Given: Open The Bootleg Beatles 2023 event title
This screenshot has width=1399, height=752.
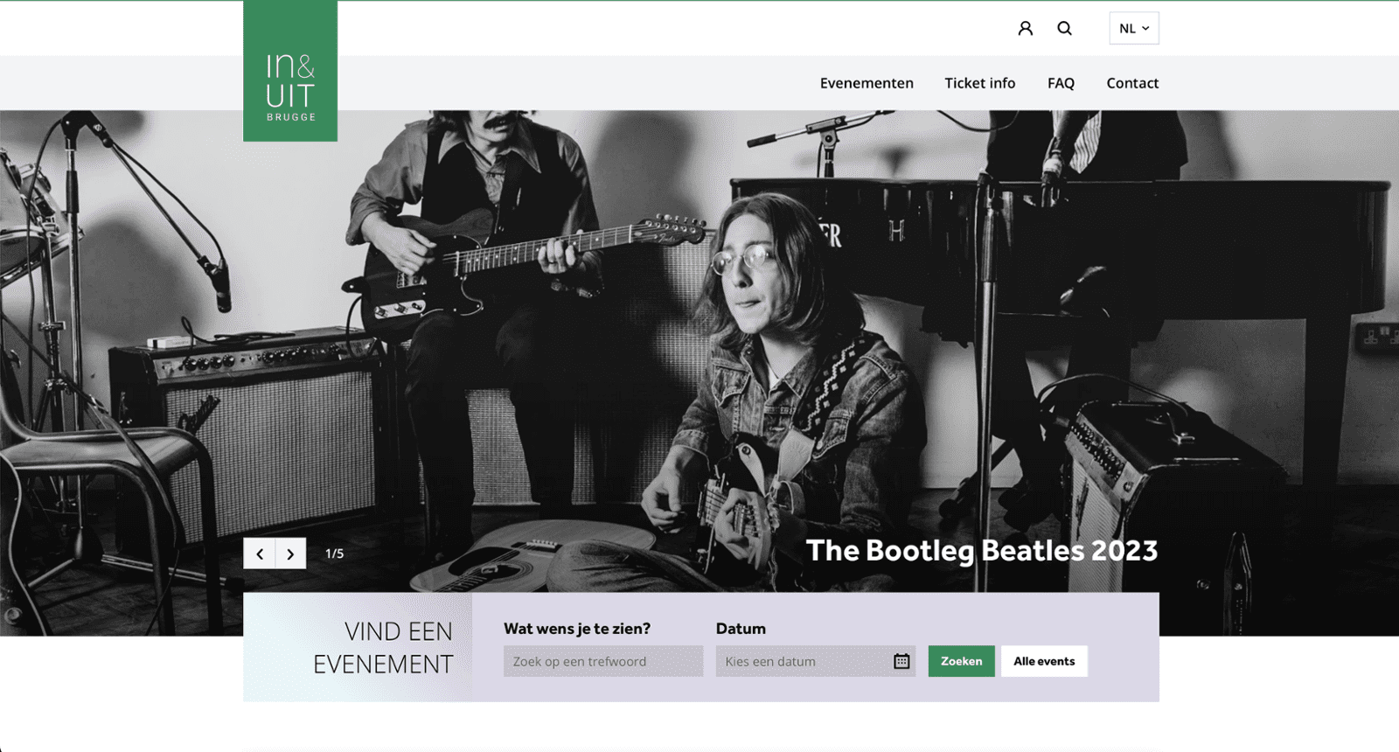Looking at the screenshot, I should [981, 551].
